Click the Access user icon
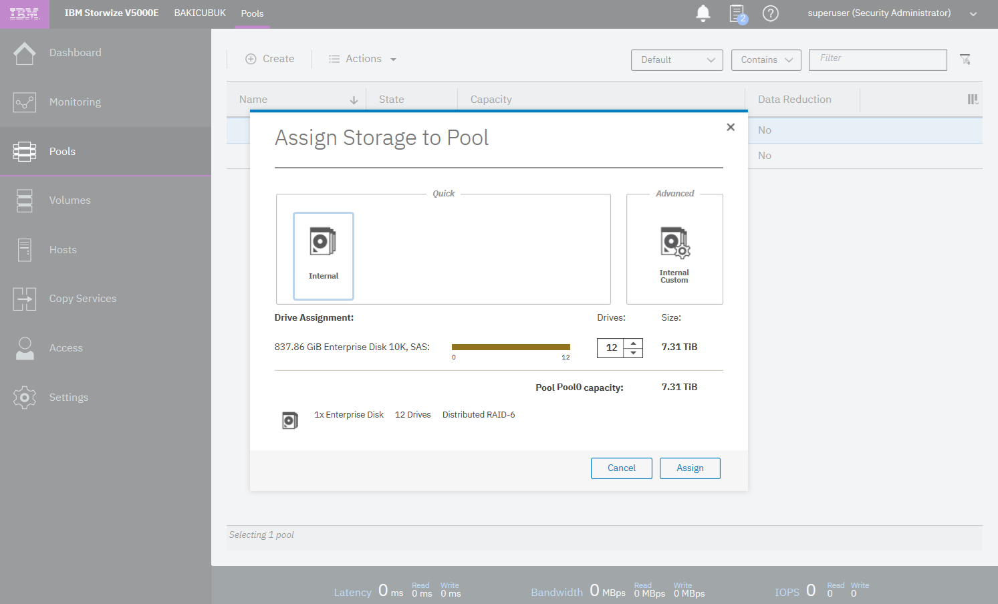 25,348
